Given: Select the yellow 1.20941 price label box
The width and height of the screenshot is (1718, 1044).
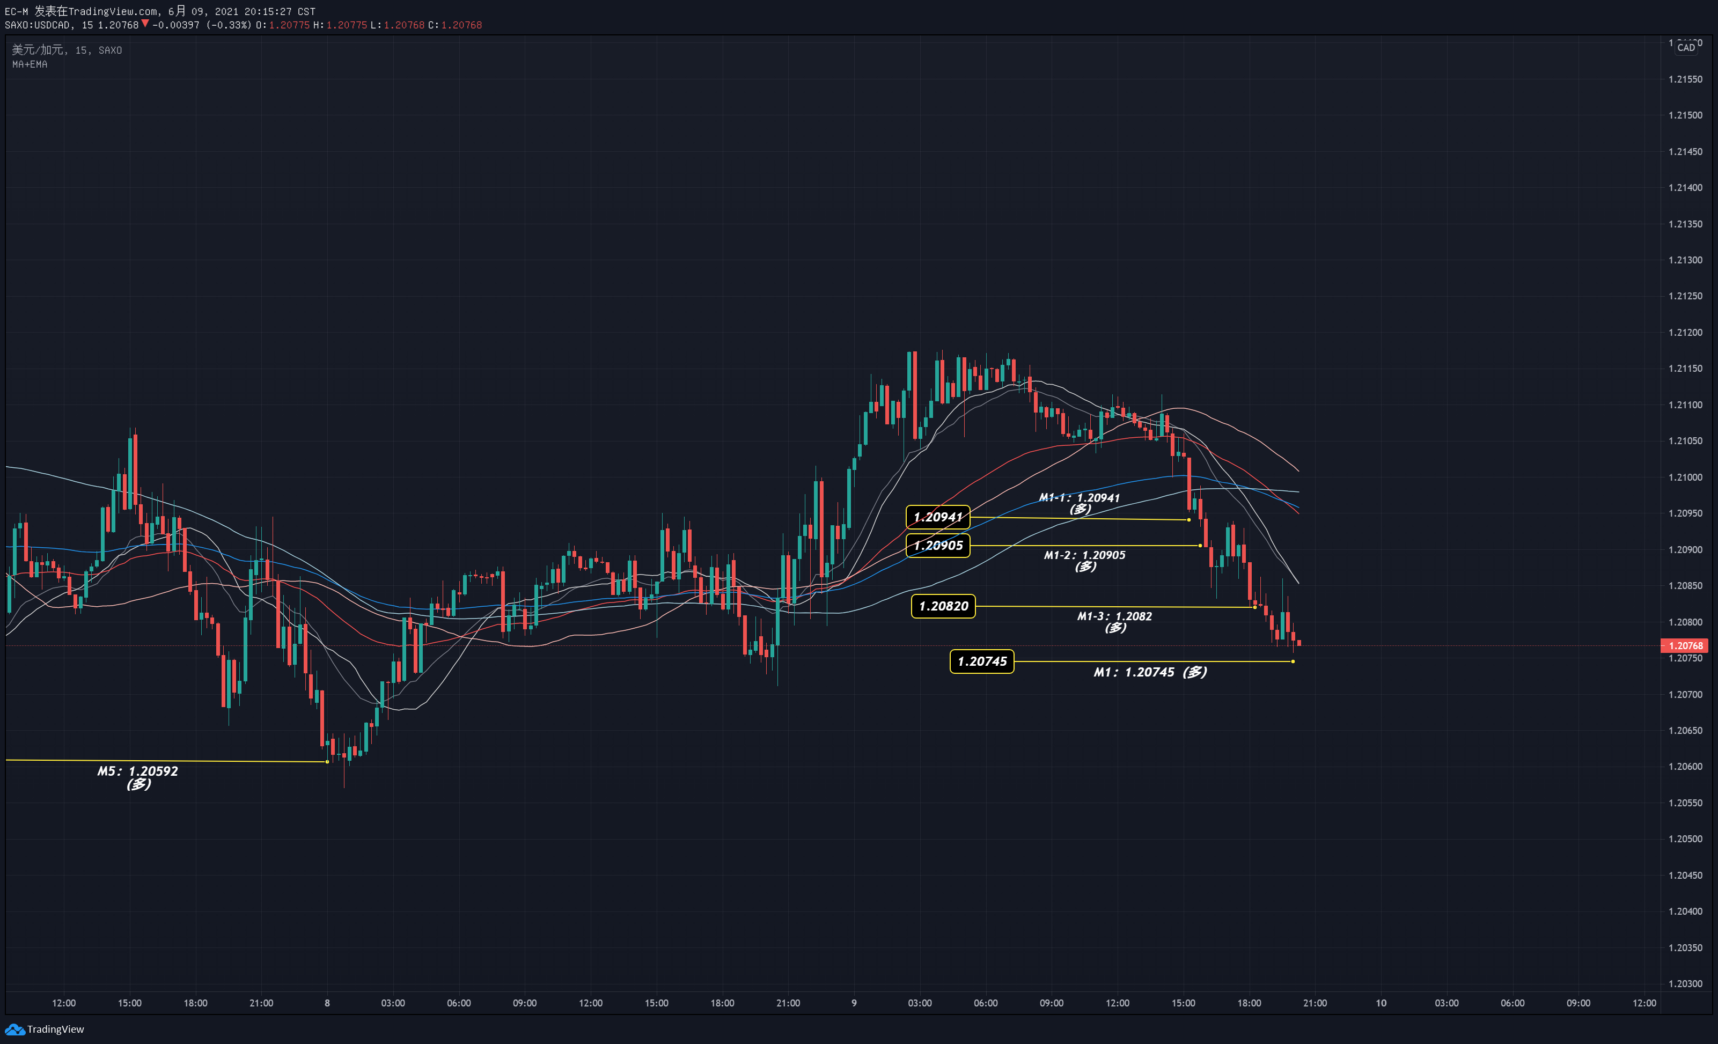Looking at the screenshot, I should pos(938,517).
